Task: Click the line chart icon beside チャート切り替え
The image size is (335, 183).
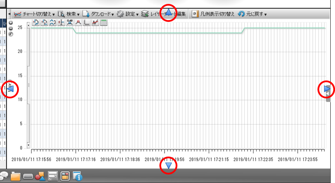Action: pos(18,14)
